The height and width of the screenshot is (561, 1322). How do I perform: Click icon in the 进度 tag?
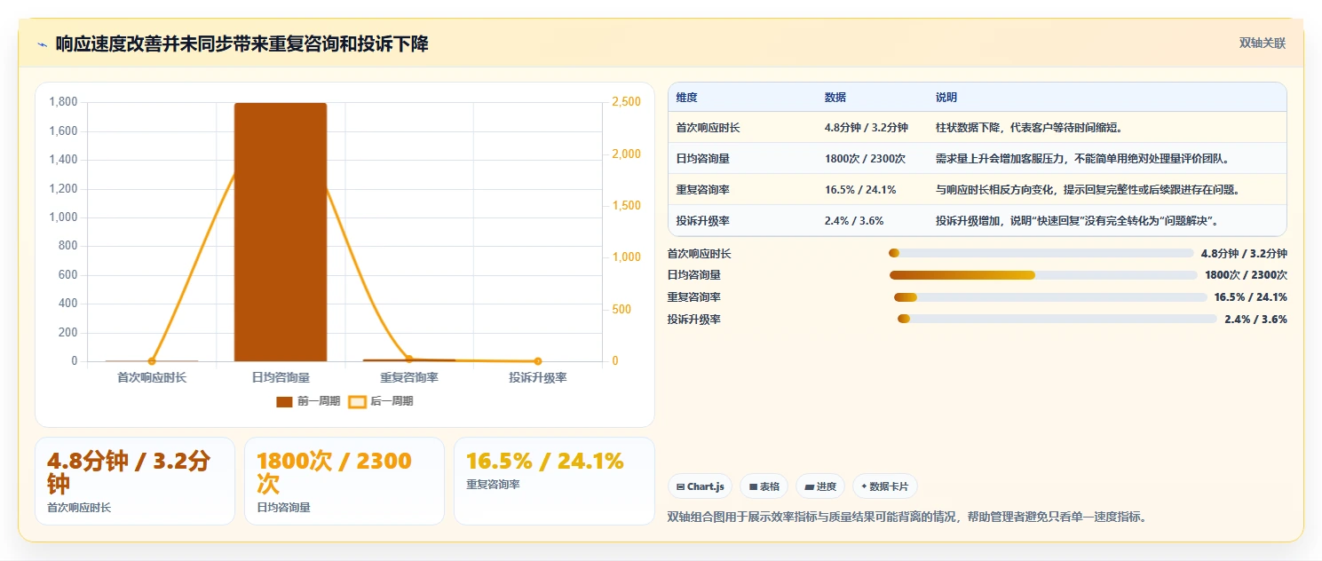(x=810, y=486)
